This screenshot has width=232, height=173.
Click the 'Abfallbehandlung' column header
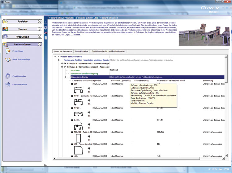(141, 81)
